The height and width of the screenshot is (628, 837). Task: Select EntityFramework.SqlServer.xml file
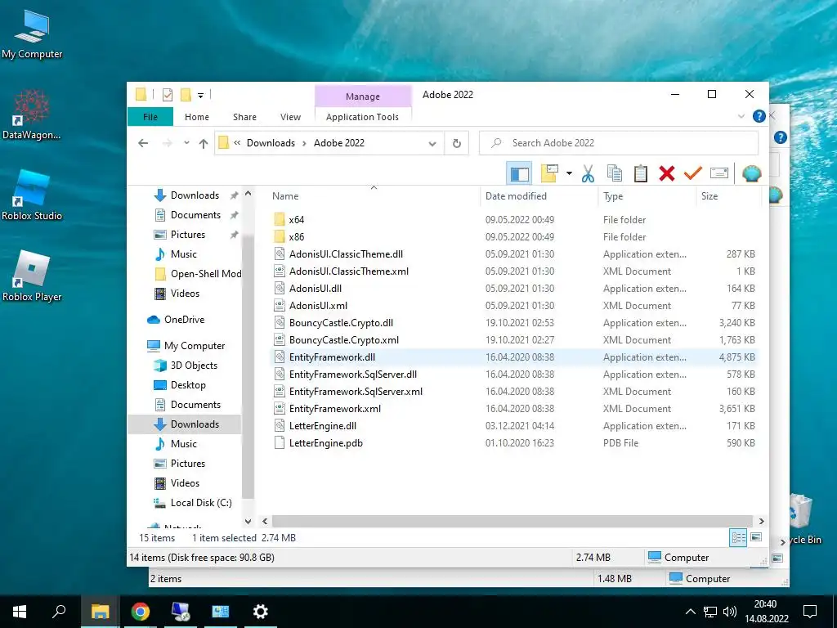coord(356,392)
